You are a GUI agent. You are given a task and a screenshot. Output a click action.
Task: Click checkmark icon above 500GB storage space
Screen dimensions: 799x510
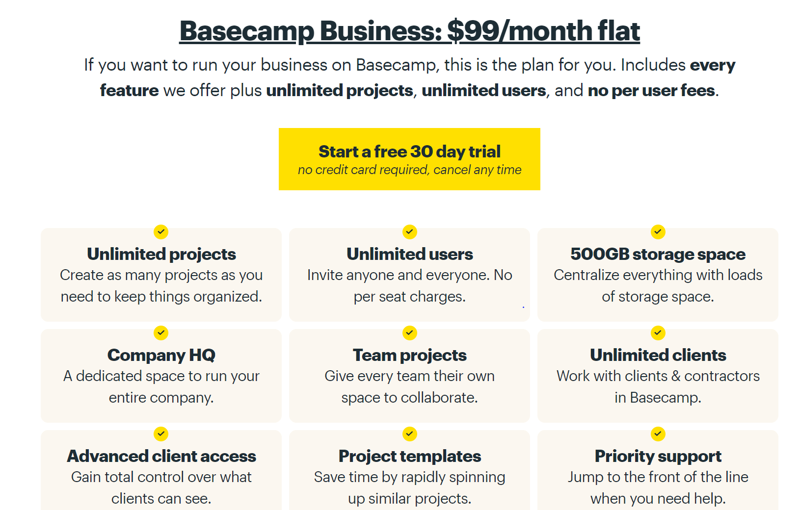tap(658, 231)
